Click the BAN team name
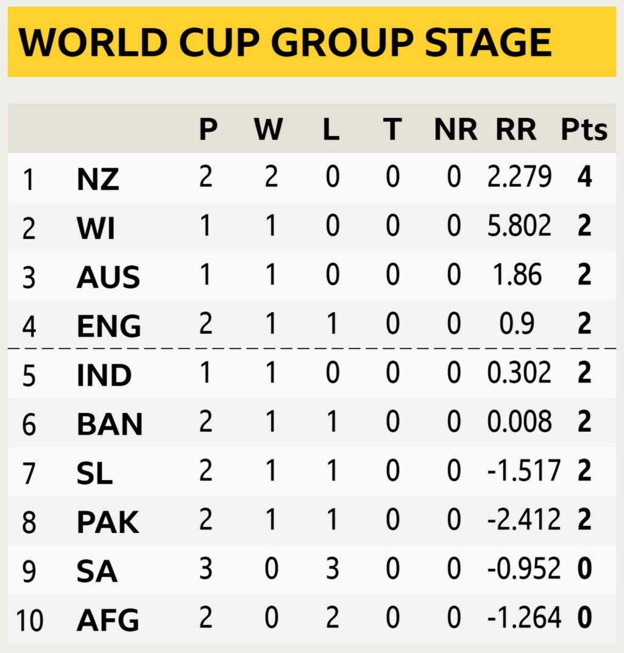 pos(110,424)
